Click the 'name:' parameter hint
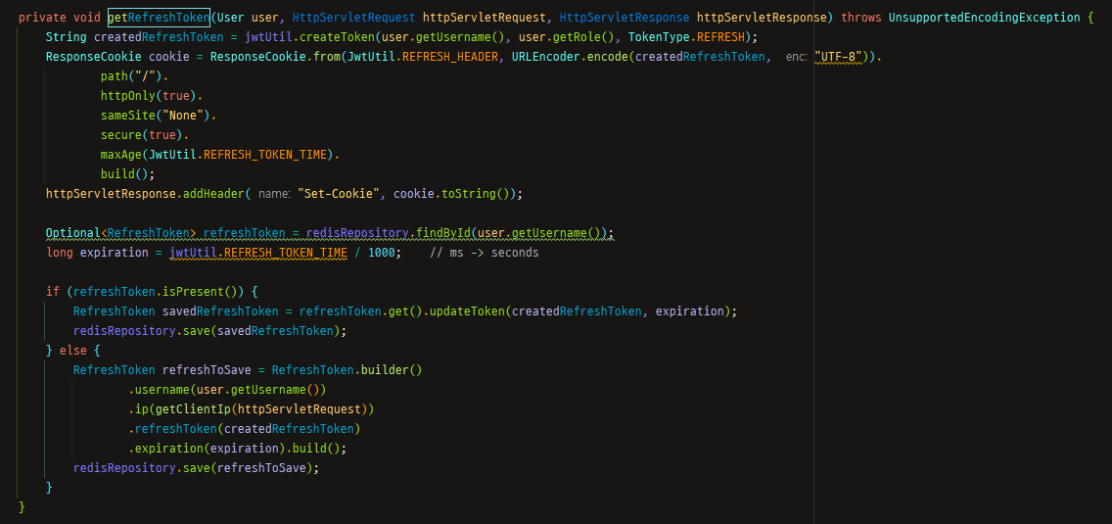This screenshot has height=524, width=1112. [274, 193]
